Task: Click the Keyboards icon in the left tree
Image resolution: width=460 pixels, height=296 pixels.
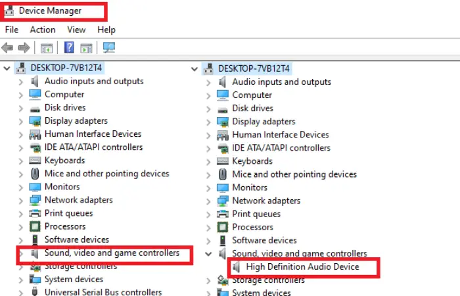Action: pyautogui.click(x=35, y=160)
